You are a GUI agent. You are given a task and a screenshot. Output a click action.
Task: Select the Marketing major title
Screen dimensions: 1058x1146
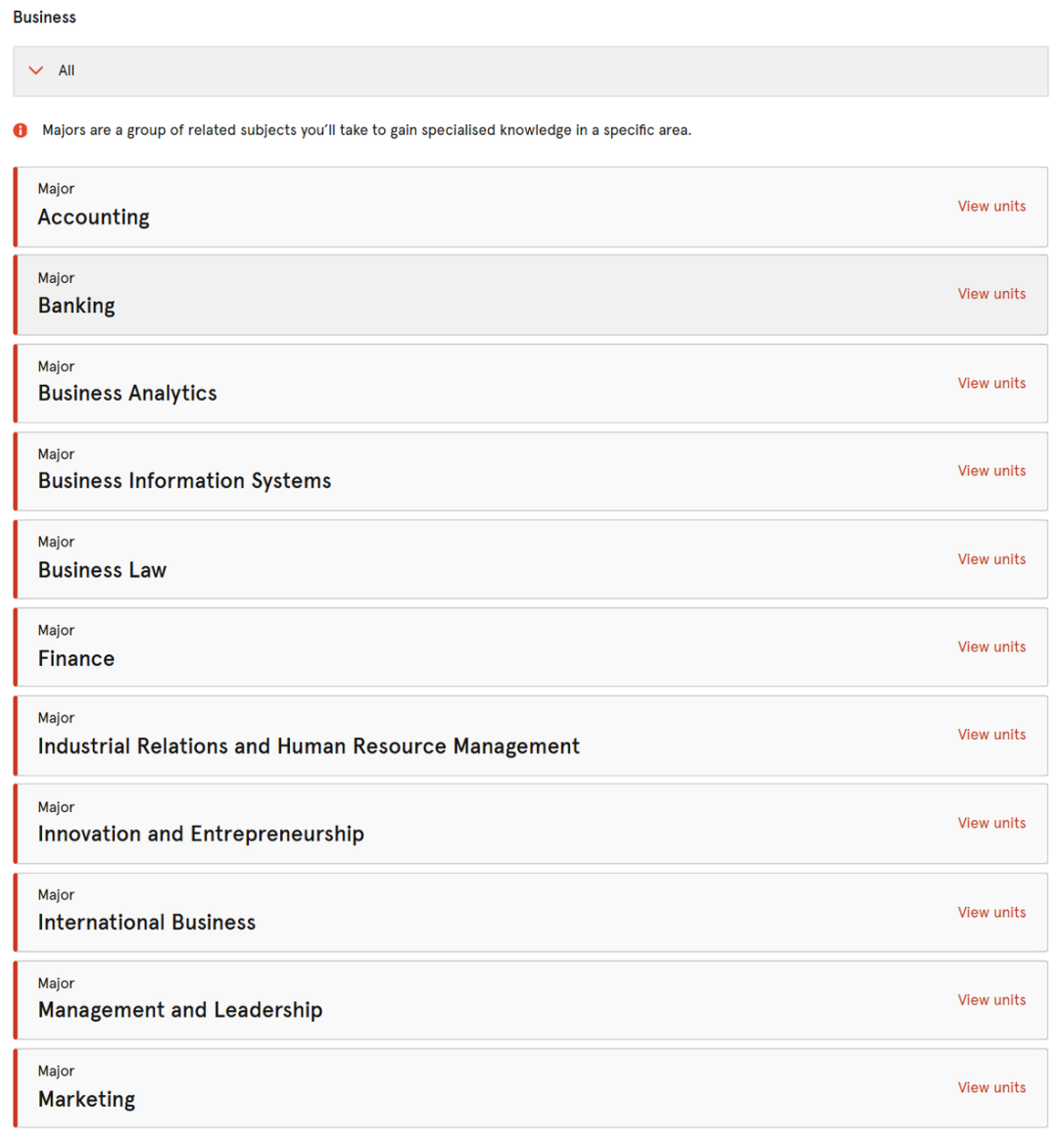(x=86, y=1099)
